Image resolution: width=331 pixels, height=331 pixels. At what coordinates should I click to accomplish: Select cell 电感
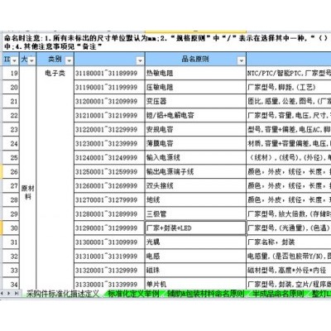pos(195,256)
